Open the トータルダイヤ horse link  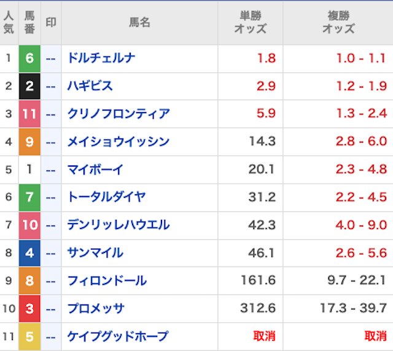pyautogui.click(x=106, y=197)
